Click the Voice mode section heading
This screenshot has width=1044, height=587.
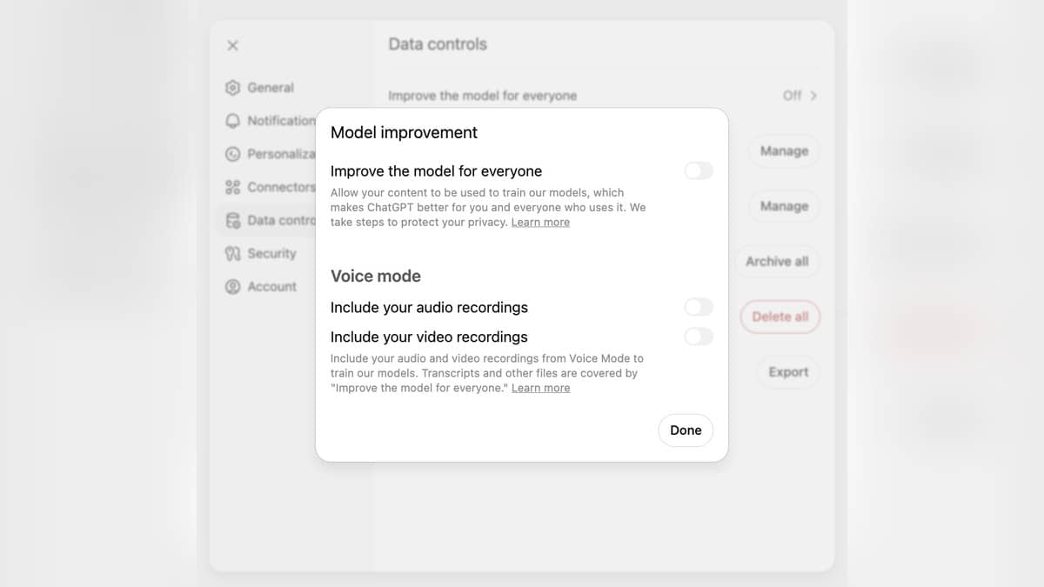(376, 276)
